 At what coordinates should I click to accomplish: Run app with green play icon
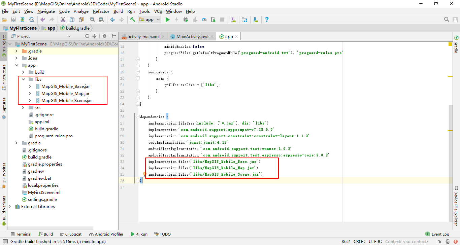click(x=167, y=20)
